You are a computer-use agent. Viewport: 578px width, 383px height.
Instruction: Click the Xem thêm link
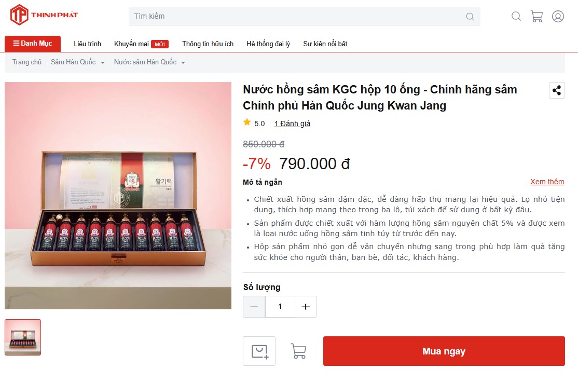(x=547, y=182)
